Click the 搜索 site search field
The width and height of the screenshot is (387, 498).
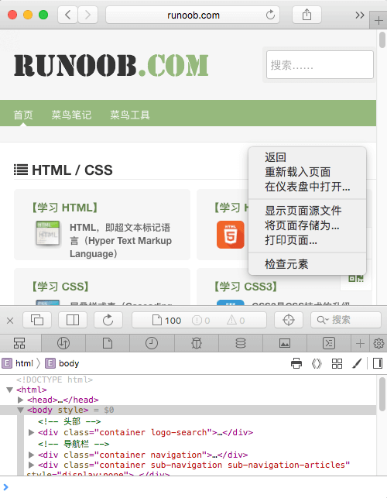click(x=320, y=65)
